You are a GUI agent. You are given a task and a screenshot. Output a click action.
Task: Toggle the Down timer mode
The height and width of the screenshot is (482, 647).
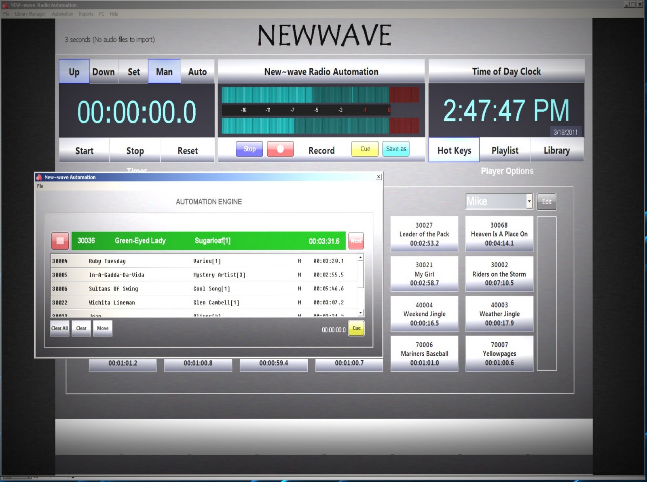(104, 72)
